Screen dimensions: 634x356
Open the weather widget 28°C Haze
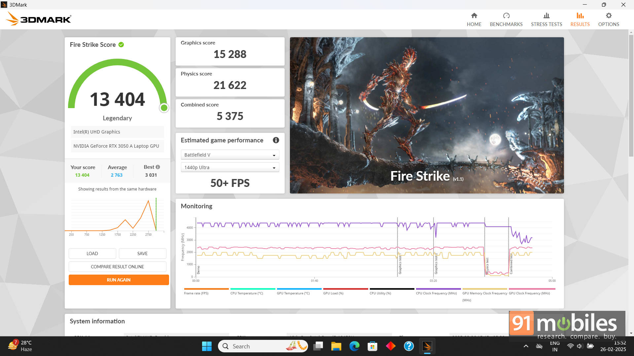click(x=20, y=346)
